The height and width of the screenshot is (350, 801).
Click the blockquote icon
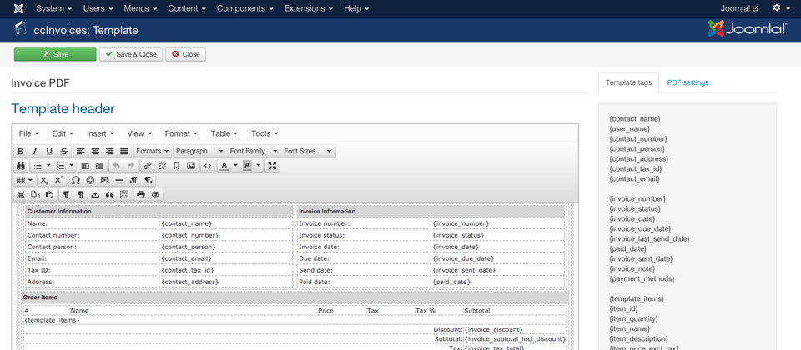(109, 194)
